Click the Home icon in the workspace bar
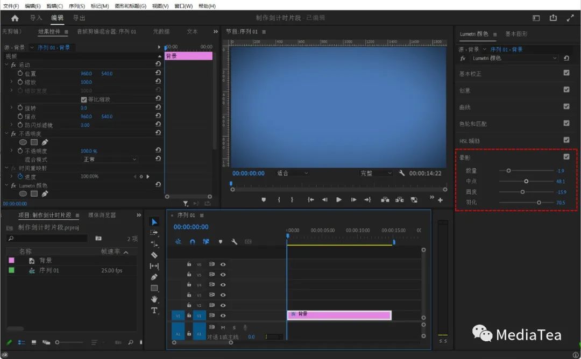The image size is (581, 359). click(x=15, y=18)
